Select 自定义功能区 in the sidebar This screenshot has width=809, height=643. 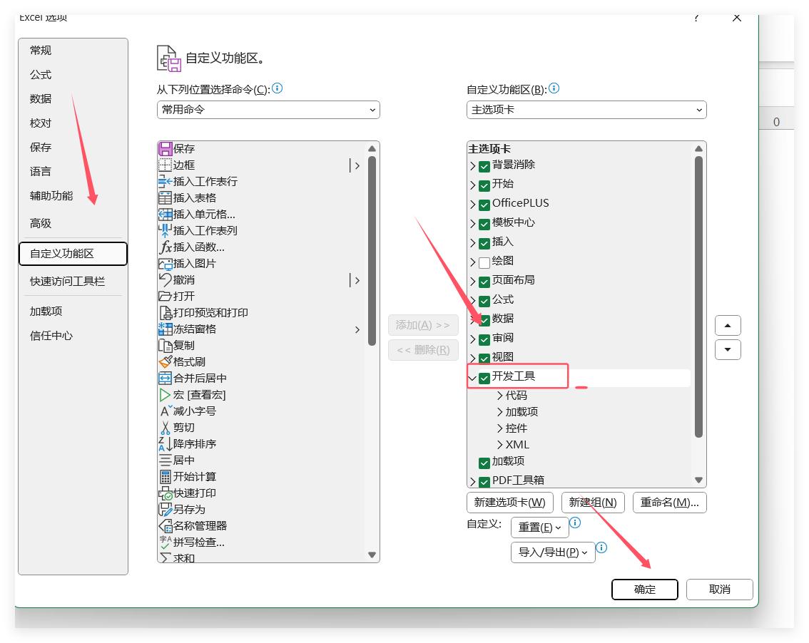tap(73, 254)
